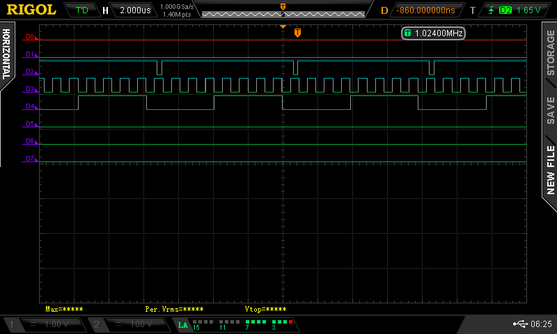
Task: Click the RIGOL logo
Action: 31,10
